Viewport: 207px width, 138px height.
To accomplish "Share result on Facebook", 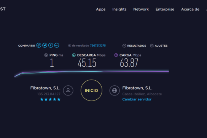I will pyautogui.click(x=51, y=45).
